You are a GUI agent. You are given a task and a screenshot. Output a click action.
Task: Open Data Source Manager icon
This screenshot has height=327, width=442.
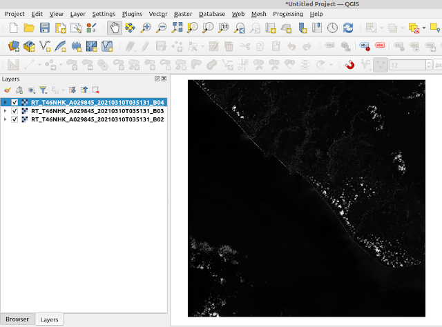click(x=14, y=46)
